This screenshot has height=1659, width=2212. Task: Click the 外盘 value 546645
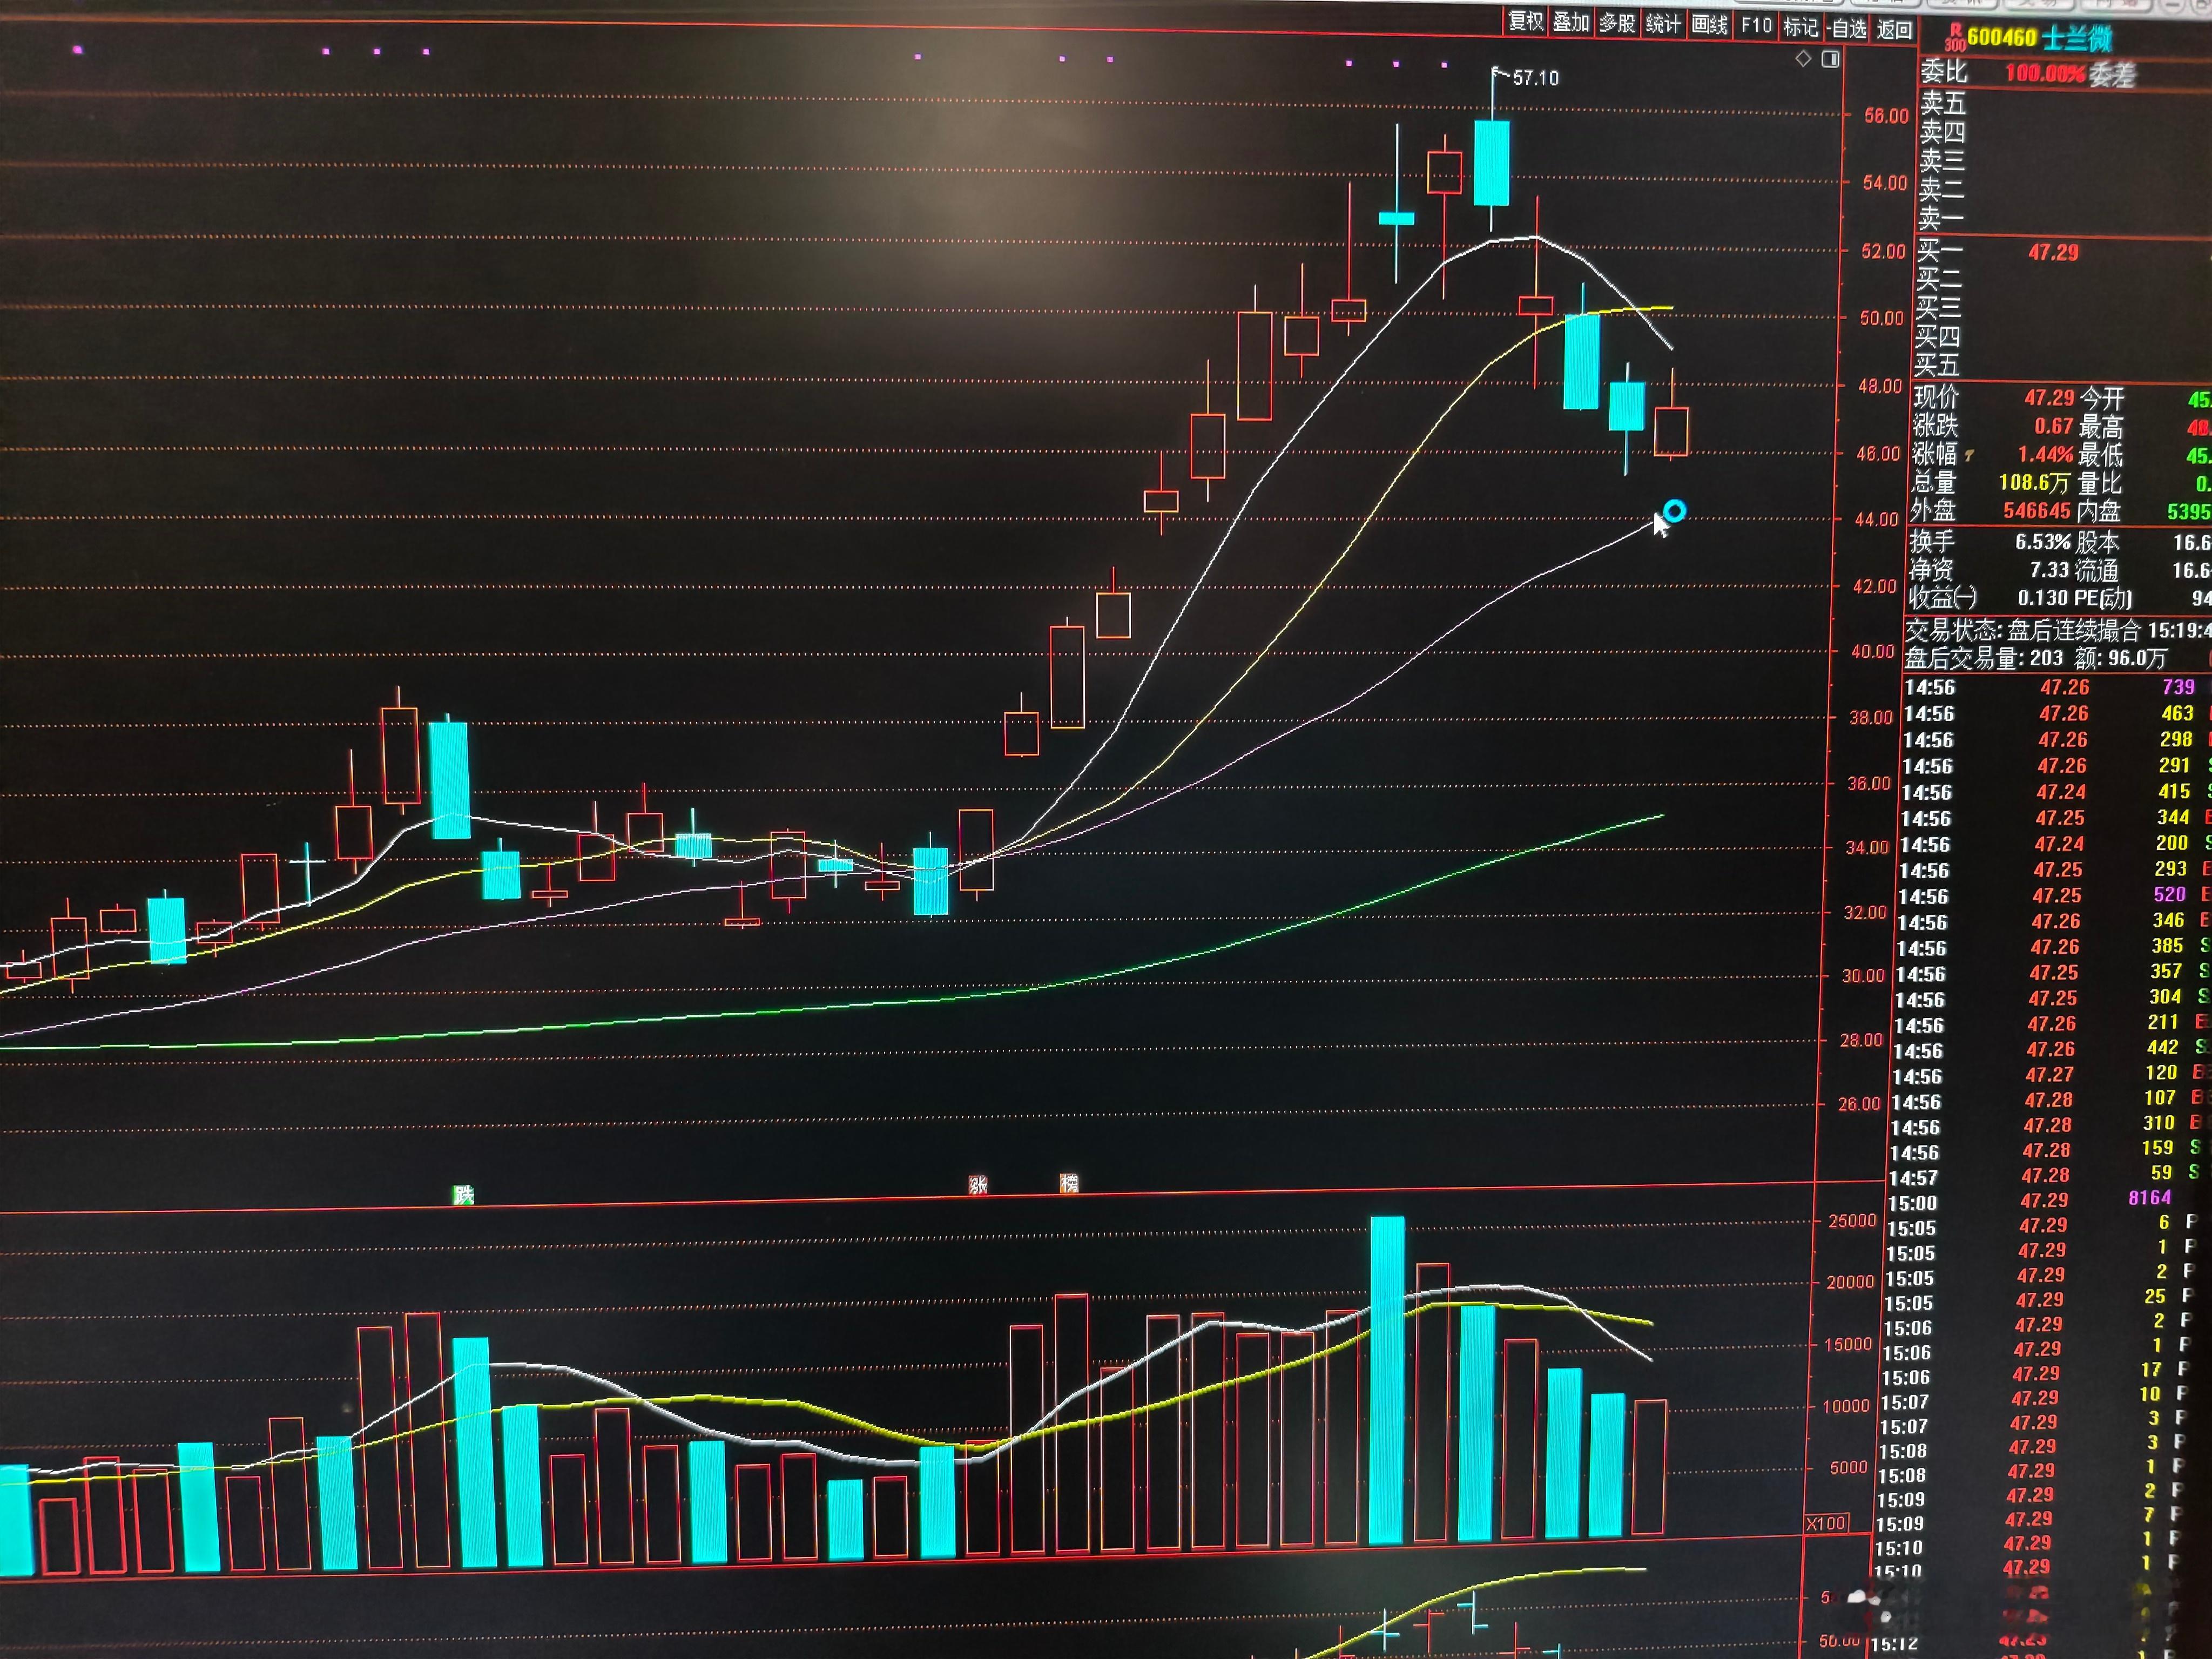2036,511
